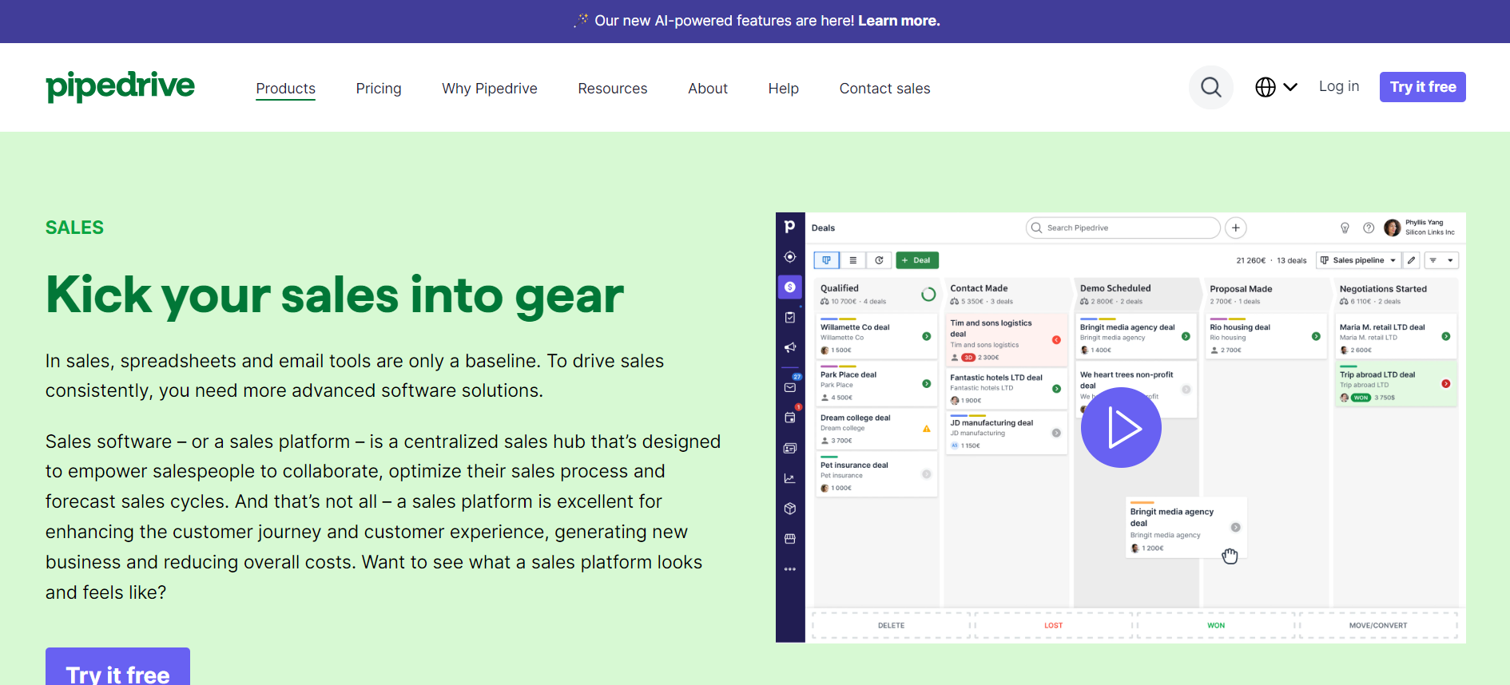Open the Resources menu
Screen dimensions: 1510x685
(613, 89)
